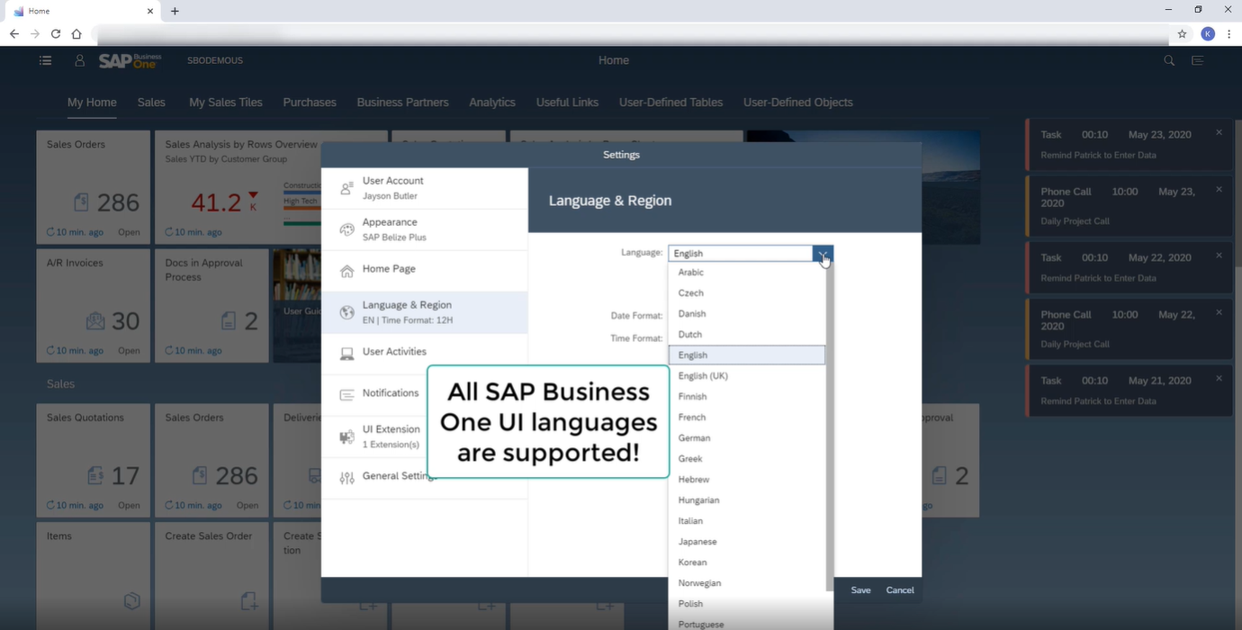1242x630 pixels.
Task: Collapse the Language dropdown arrow
Action: coord(823,254)
